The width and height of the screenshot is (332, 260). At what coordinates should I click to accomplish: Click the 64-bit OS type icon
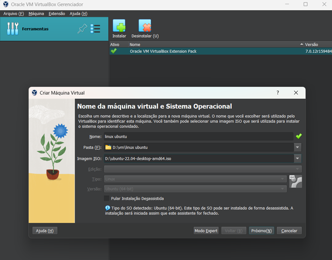pyautogui.click(x=295, y=182)
